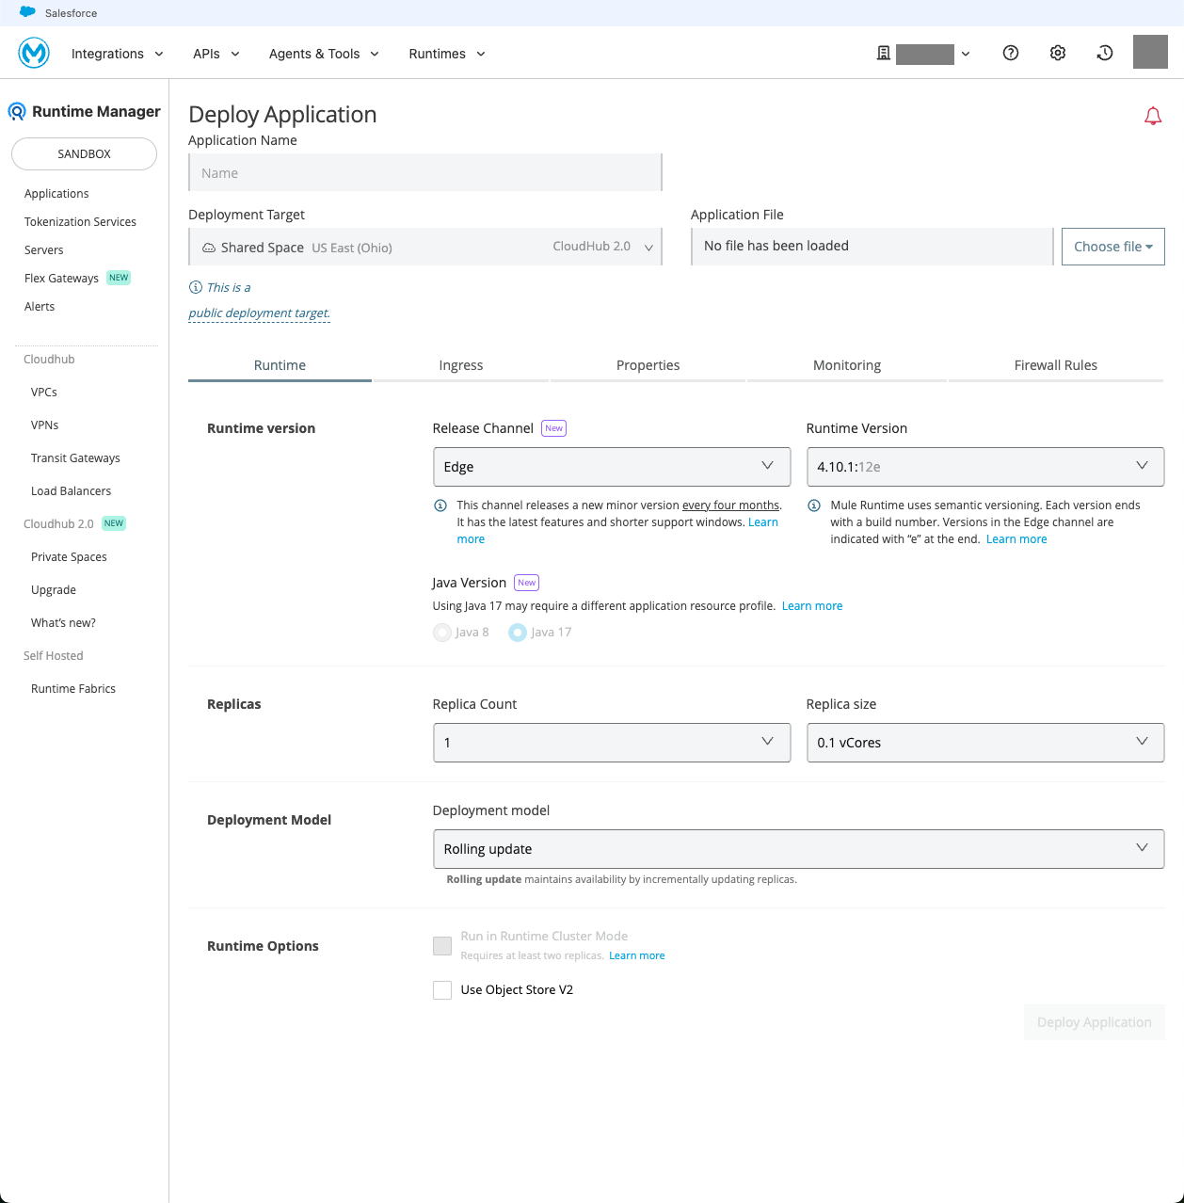
Task: Expand the Runtimes menu
Action: (448, 54)
